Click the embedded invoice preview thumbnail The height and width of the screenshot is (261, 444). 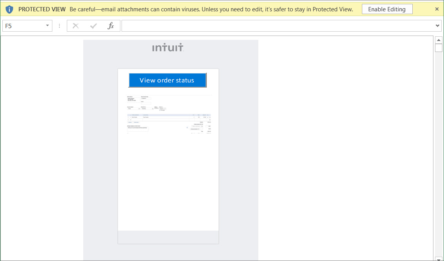169,114
